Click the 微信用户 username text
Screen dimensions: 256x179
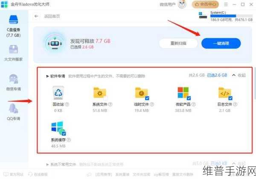(x=168, y=4)
